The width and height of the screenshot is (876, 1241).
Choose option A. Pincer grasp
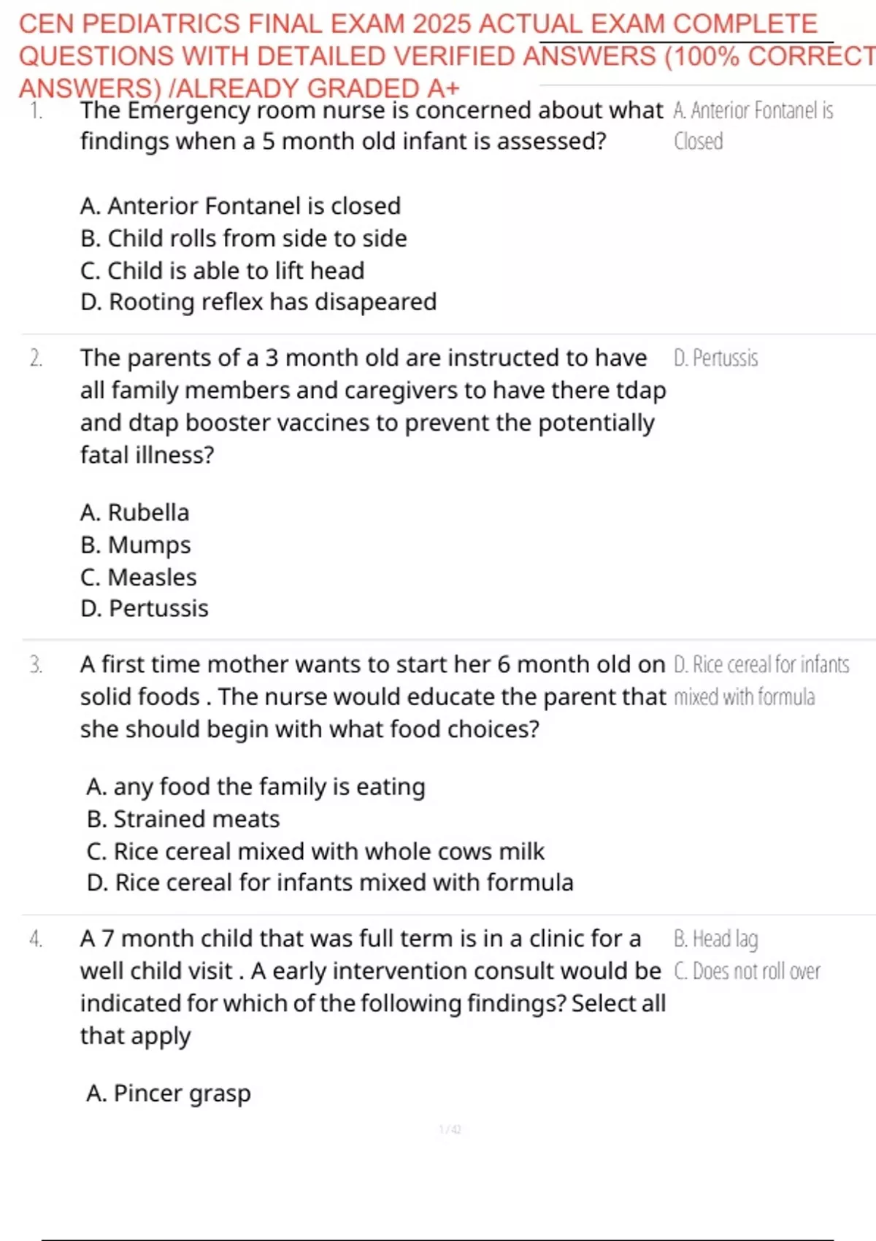point(168,1094)
